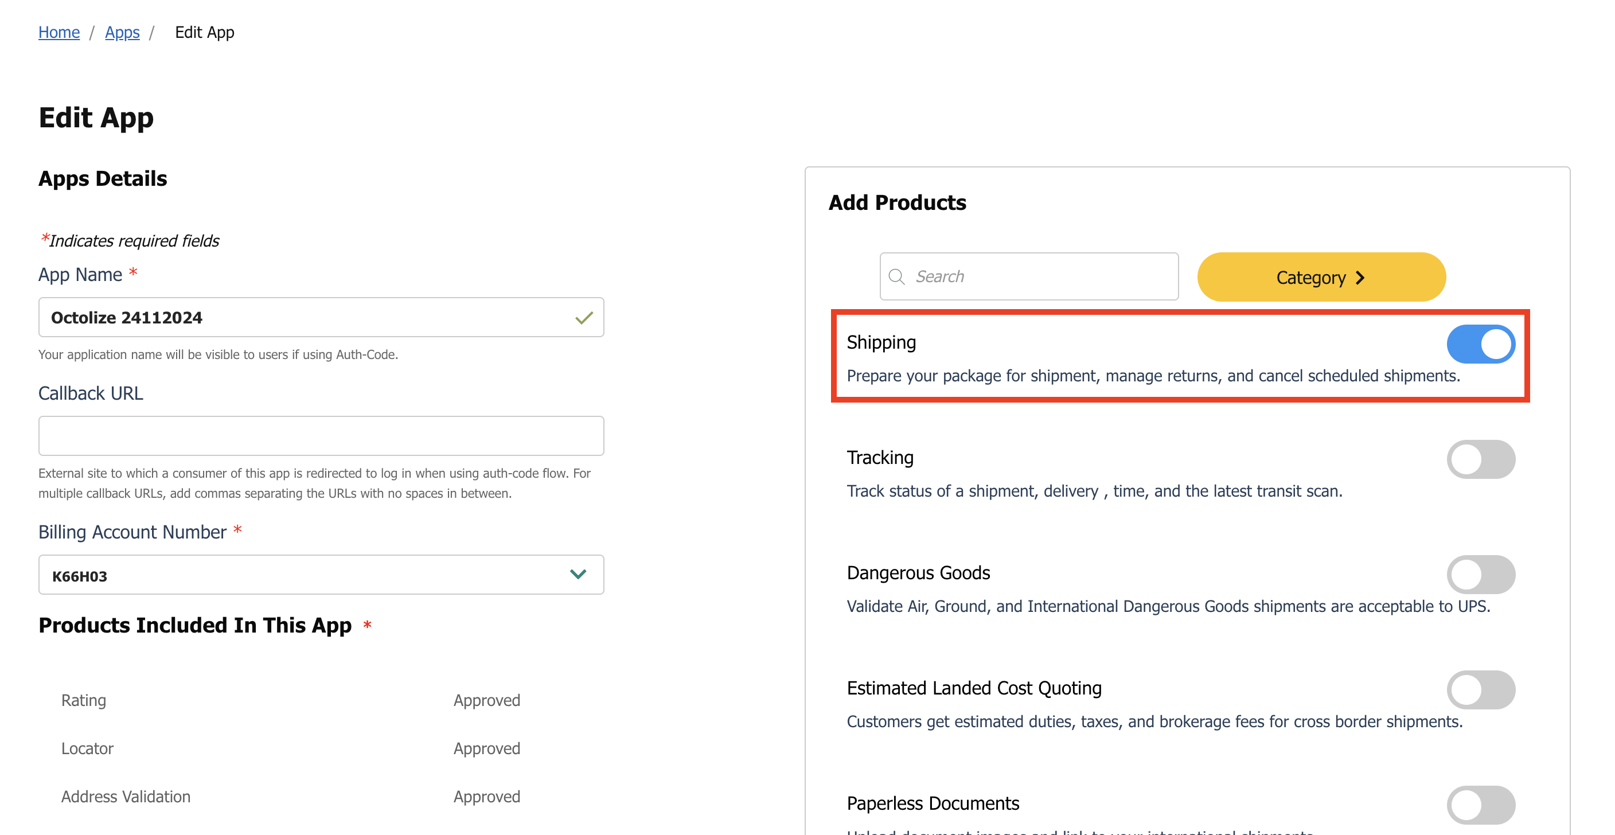1615x835 pixels.
Task: Open the Billing Account Number dropdown
Action: click(321, 575)
